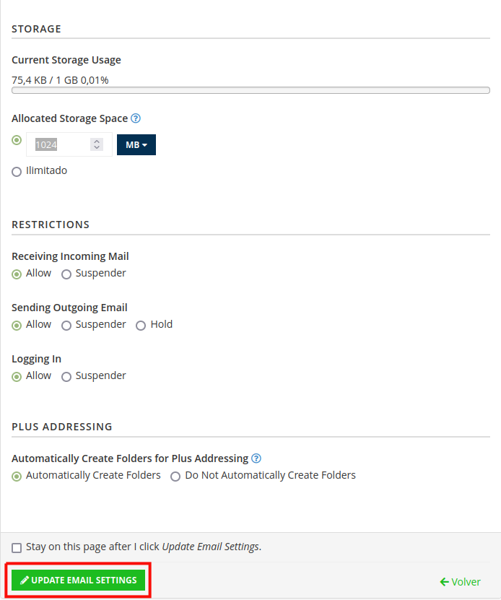Screen dimensions: 501x600
Task: Click Plus Addressing help question icon
Action: [256, 458]
